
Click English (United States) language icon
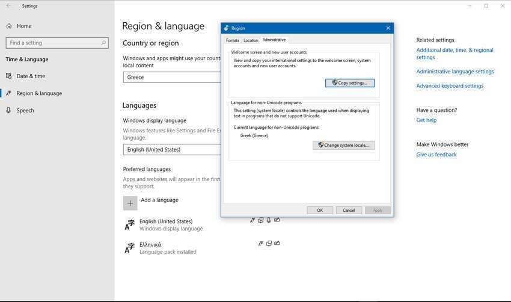(129, 225)
